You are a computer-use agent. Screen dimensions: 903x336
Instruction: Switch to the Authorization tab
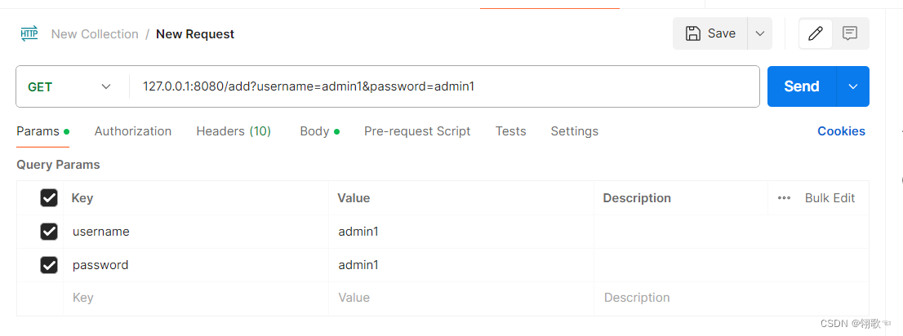[x=133, y=131]
